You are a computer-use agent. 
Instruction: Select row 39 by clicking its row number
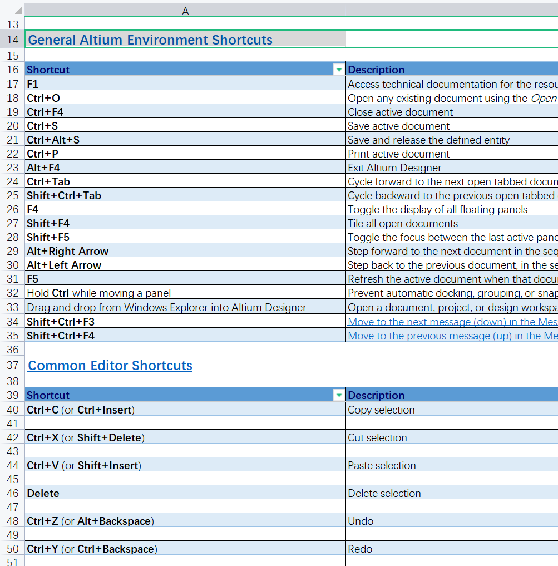[12, 395]
